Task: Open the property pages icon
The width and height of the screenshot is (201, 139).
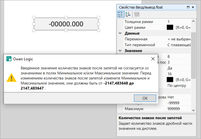Action: pyautogui.click(x=137, y=14)
